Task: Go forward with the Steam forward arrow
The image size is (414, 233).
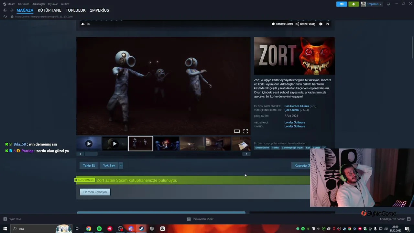Action: click(x=12, y=10)
